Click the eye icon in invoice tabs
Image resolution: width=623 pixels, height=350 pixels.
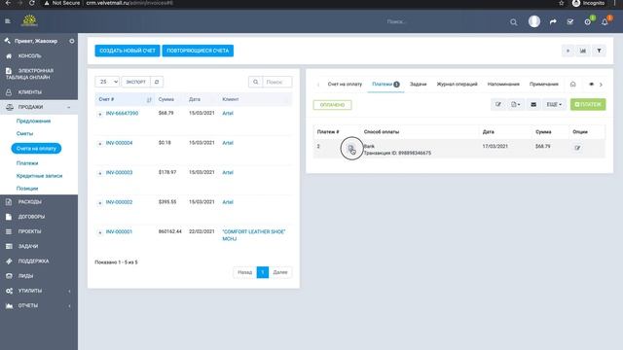click(591, 85)
